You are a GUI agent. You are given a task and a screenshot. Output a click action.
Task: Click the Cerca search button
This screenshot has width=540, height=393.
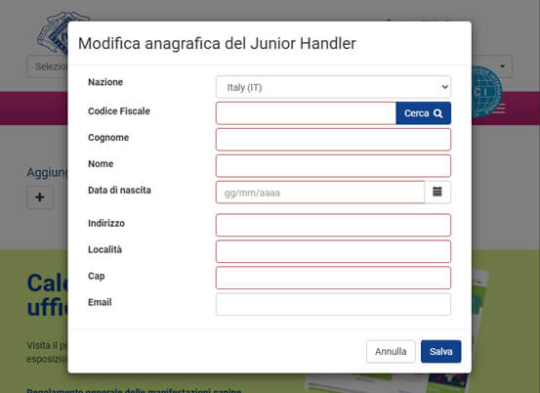[x=423, y=113]
